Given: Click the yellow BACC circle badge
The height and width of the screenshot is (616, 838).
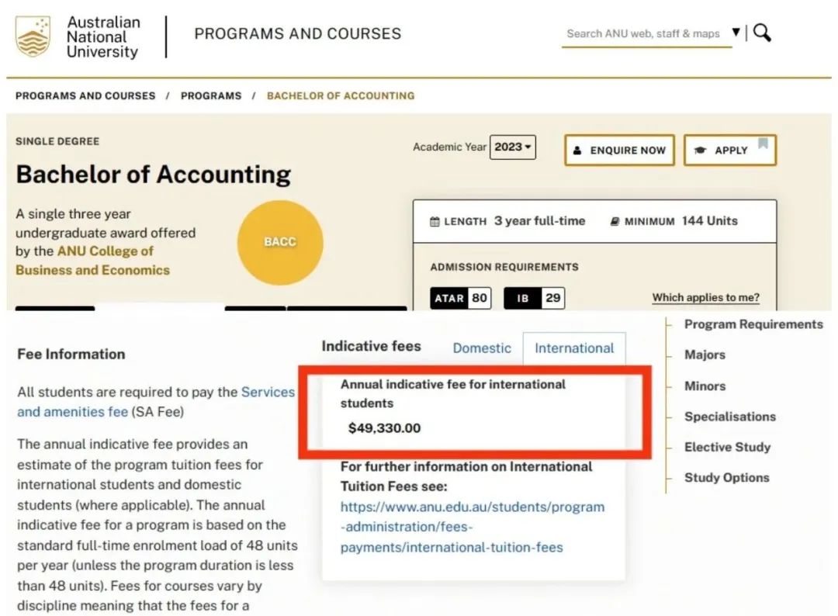Looking at the screenshot, I should pyautogui.click(x=280, y=243).
